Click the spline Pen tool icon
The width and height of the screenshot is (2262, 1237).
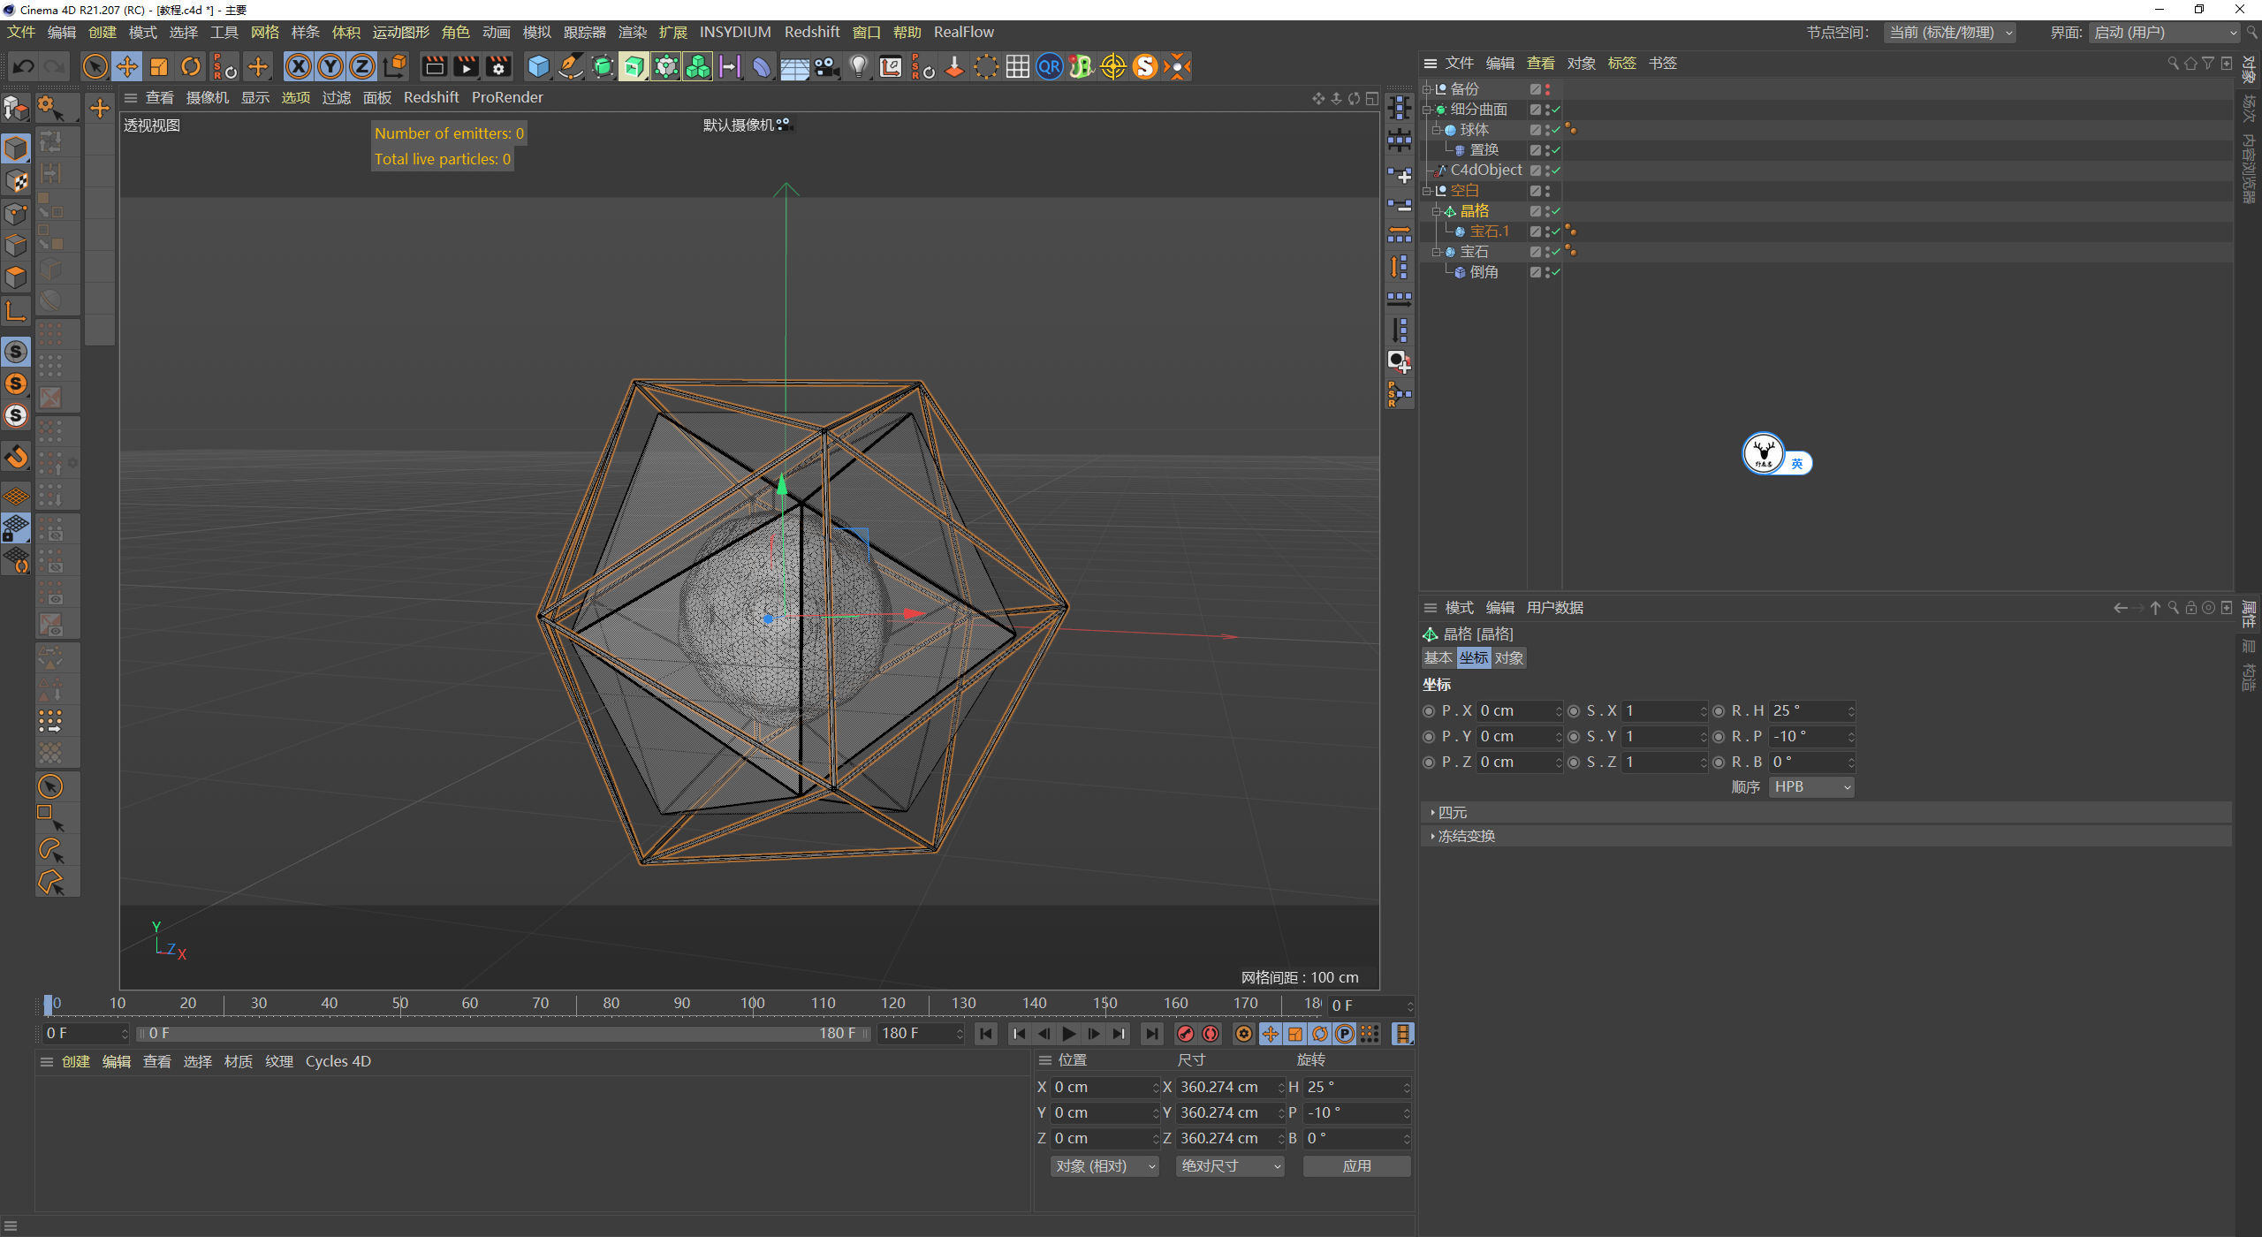click(x=571, y=66)
